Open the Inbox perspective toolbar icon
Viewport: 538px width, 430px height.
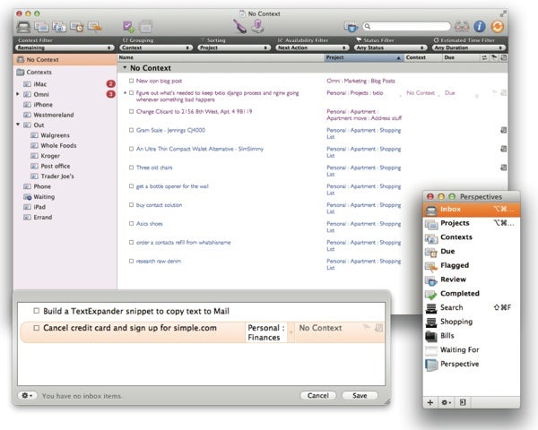pyautogui.click(x=24, y=27)
